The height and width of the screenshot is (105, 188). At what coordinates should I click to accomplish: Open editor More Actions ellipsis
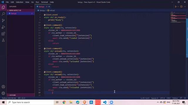coord(185,6)
